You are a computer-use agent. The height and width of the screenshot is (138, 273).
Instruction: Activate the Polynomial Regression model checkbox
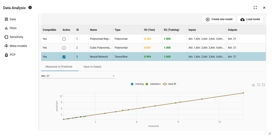pos(64,39)
